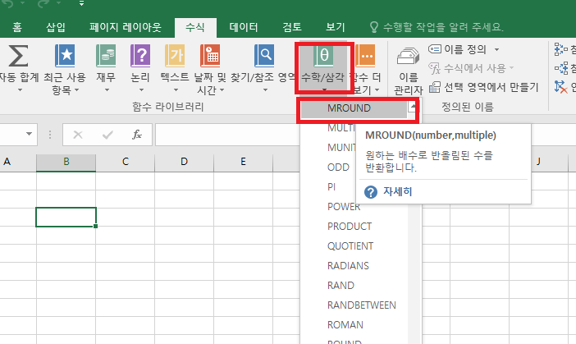
Task: Click the Insert Function fx button
Action: [137, 134]
